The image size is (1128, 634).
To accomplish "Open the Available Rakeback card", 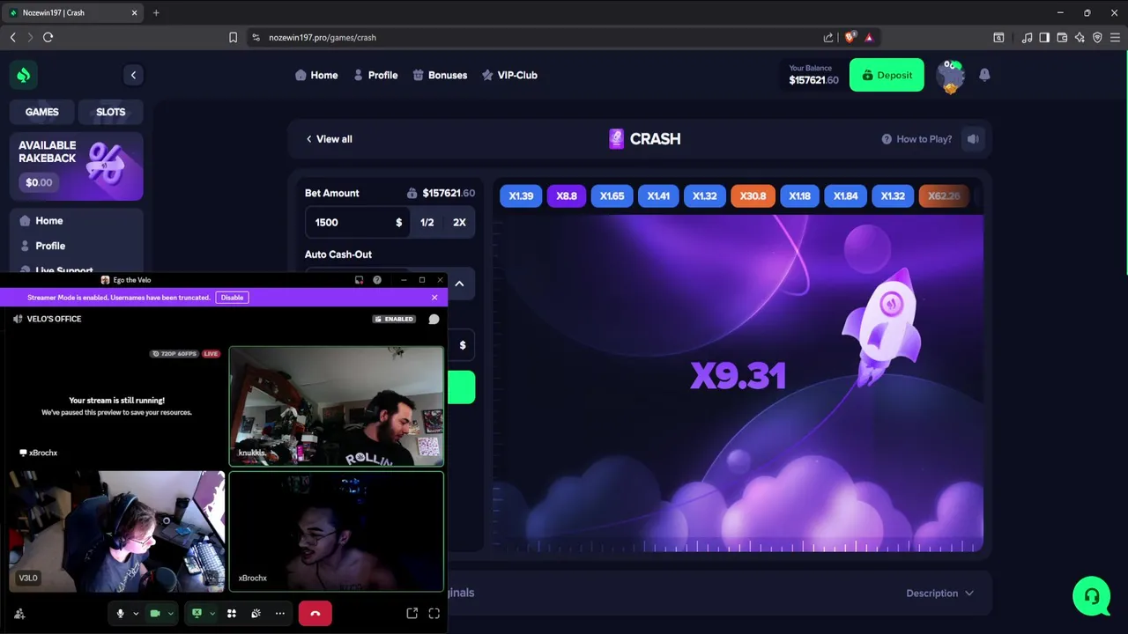I will [x=76, y=166].
